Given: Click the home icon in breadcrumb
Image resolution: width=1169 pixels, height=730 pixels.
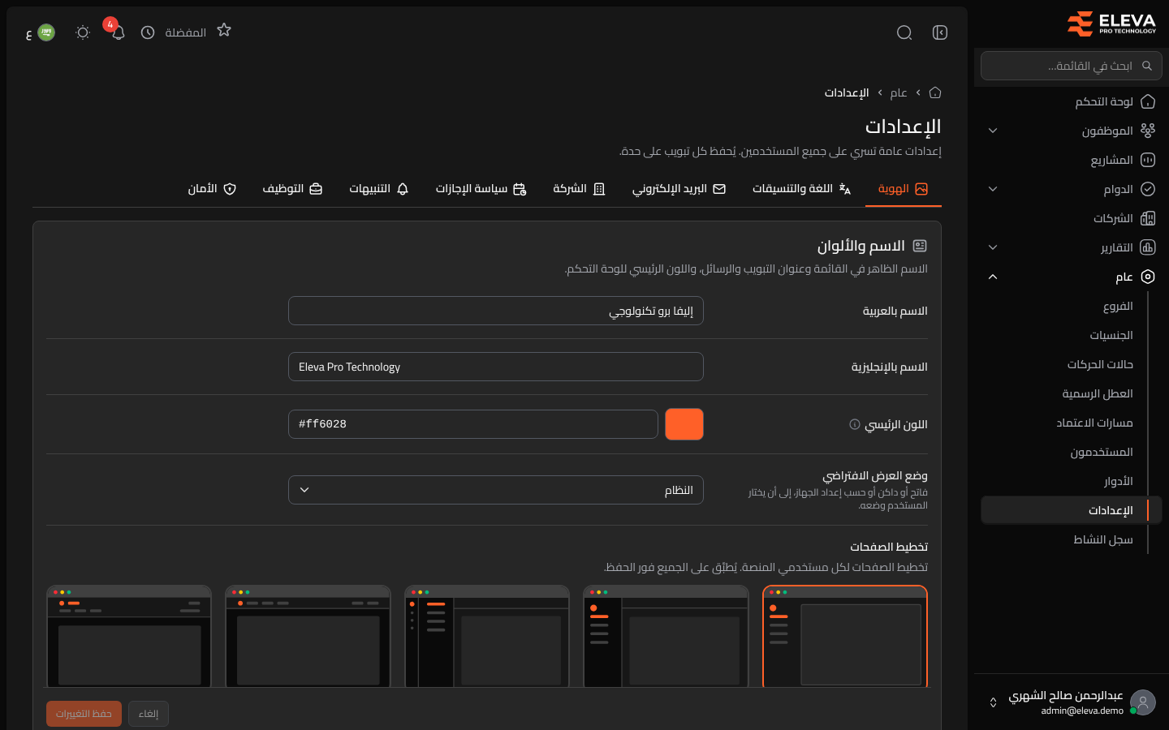Looking at the screenshot, I should [935, 92].
